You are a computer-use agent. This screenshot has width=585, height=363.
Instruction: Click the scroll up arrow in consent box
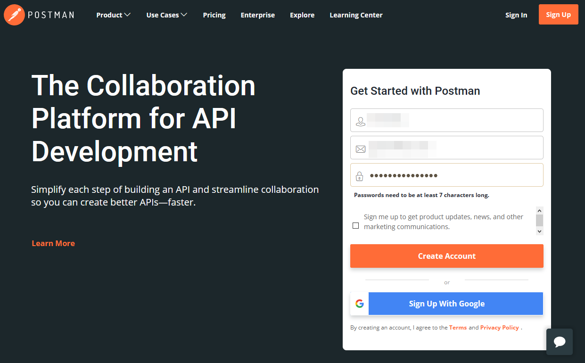[x=540, y=210]
